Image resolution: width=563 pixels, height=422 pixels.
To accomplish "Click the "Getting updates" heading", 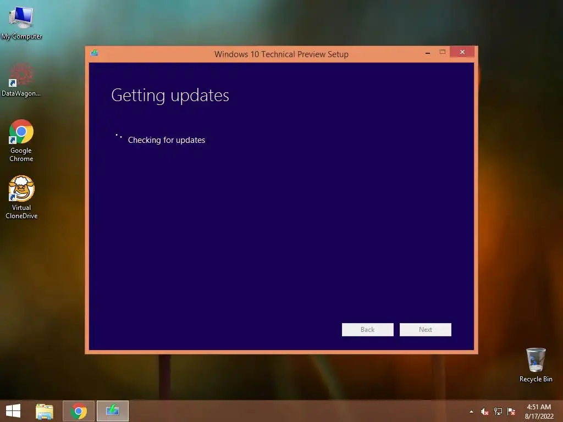I will pyautogui.click(x=170, y=96).
